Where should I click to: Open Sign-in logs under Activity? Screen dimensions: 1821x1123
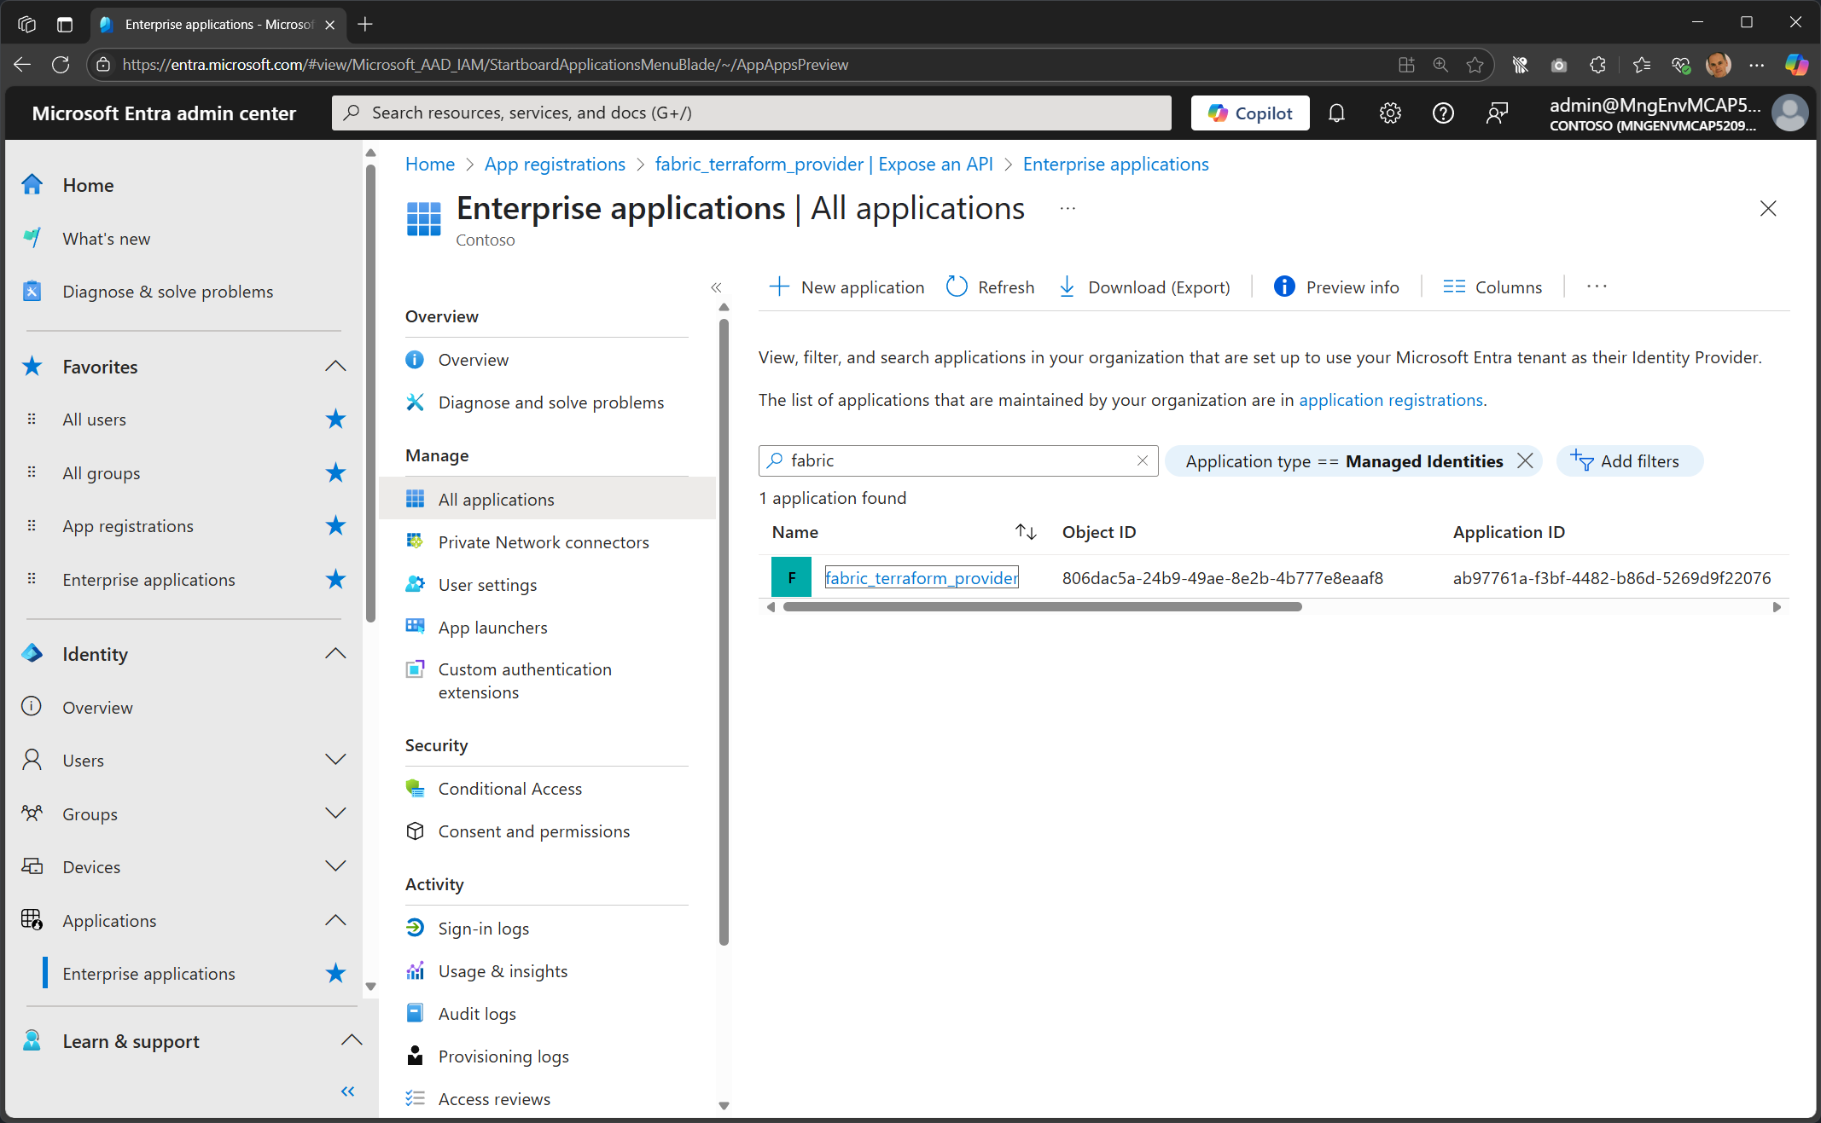[483, 928]
